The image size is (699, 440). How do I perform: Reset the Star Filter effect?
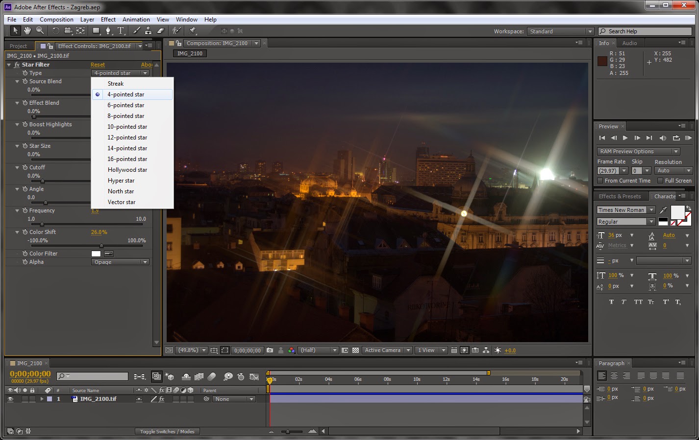tap(98, 64)
